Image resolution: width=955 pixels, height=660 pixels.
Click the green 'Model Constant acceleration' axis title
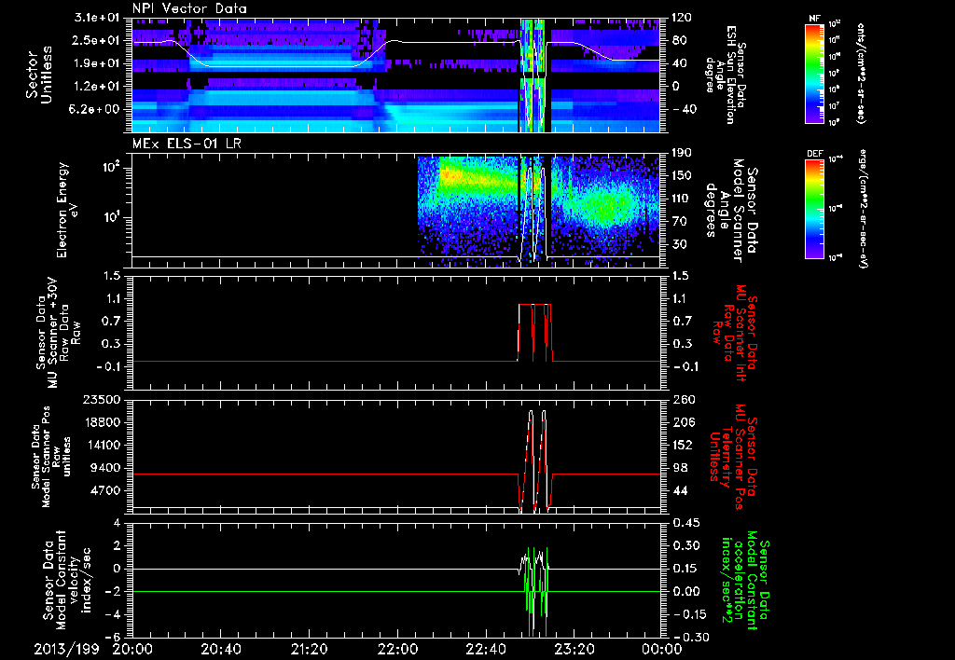click(745, 580)
